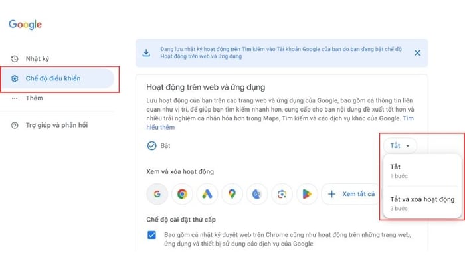Open Google Lens activity icon
The image size is (465, 261).
282,194
